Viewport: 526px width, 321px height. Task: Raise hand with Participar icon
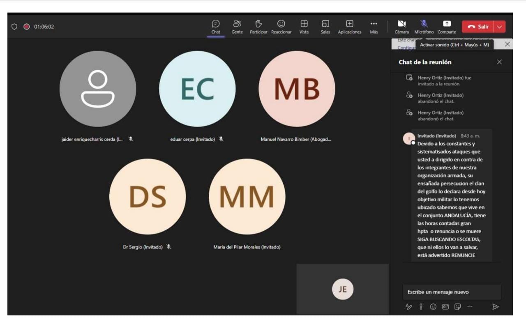coord(258,27)
